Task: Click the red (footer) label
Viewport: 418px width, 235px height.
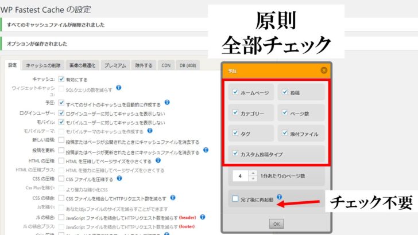Action: 187,226
